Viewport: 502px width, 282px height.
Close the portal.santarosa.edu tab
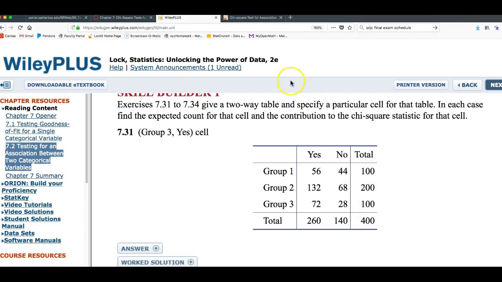tap(86, 18)
